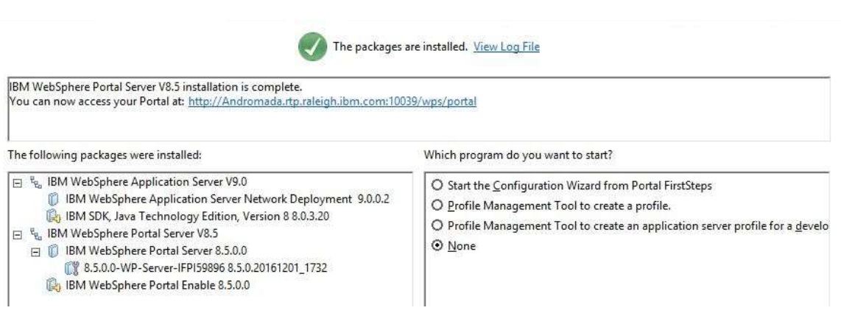Click the WebSphere Portal Enable package icon
The height and width of the screenshot is (330, 841).
53,286
